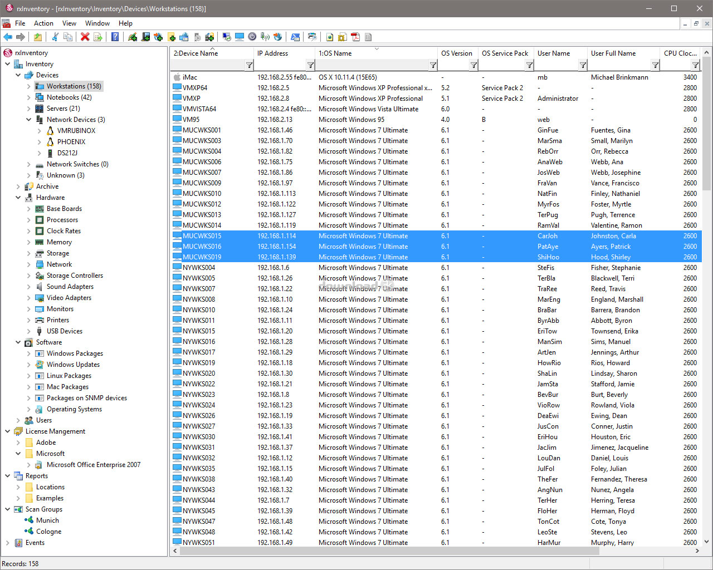Select Windows Updates under Software

73,365
